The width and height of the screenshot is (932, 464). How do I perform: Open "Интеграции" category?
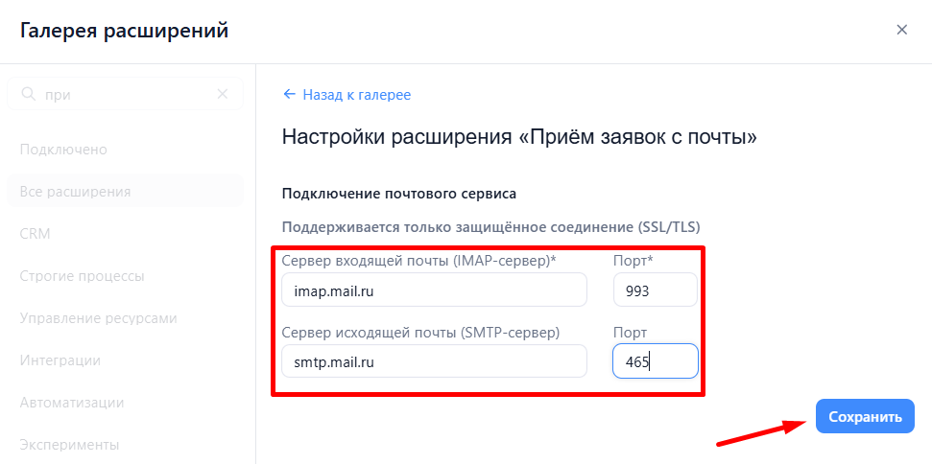[60, 360]
